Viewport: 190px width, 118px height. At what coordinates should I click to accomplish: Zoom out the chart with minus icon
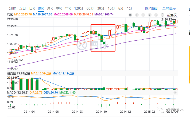click(x=143, y=15)
